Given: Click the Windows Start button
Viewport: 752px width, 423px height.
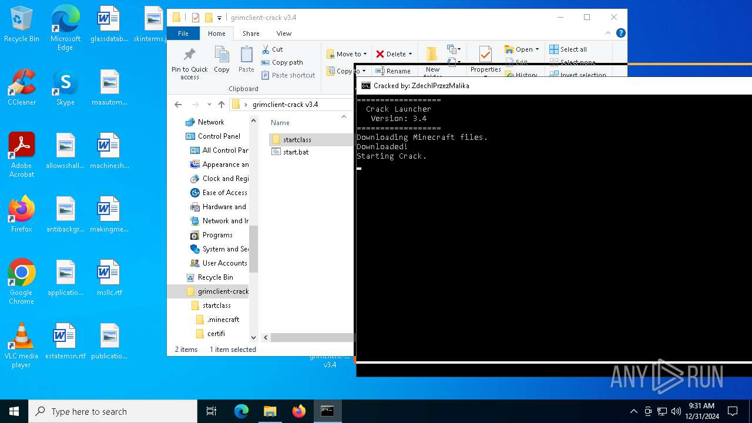Looking at the screenshot, I should tap(14, 411).
